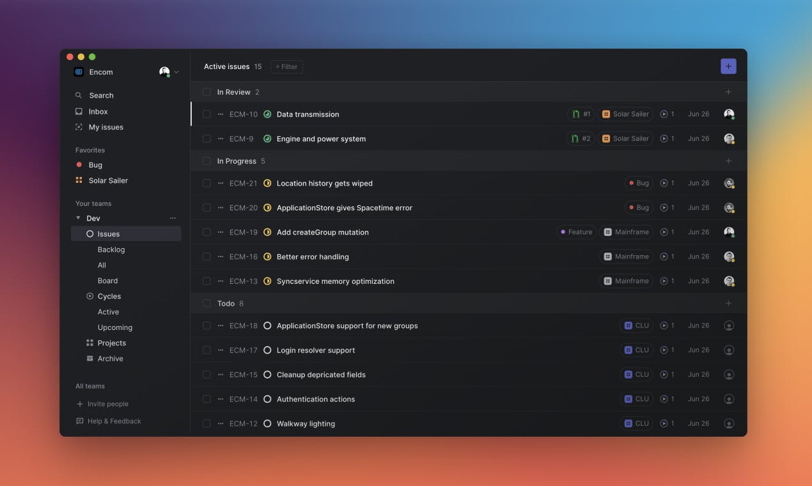Click the purple new issue plus button
The image size is (812, 486).
[728, 67]
